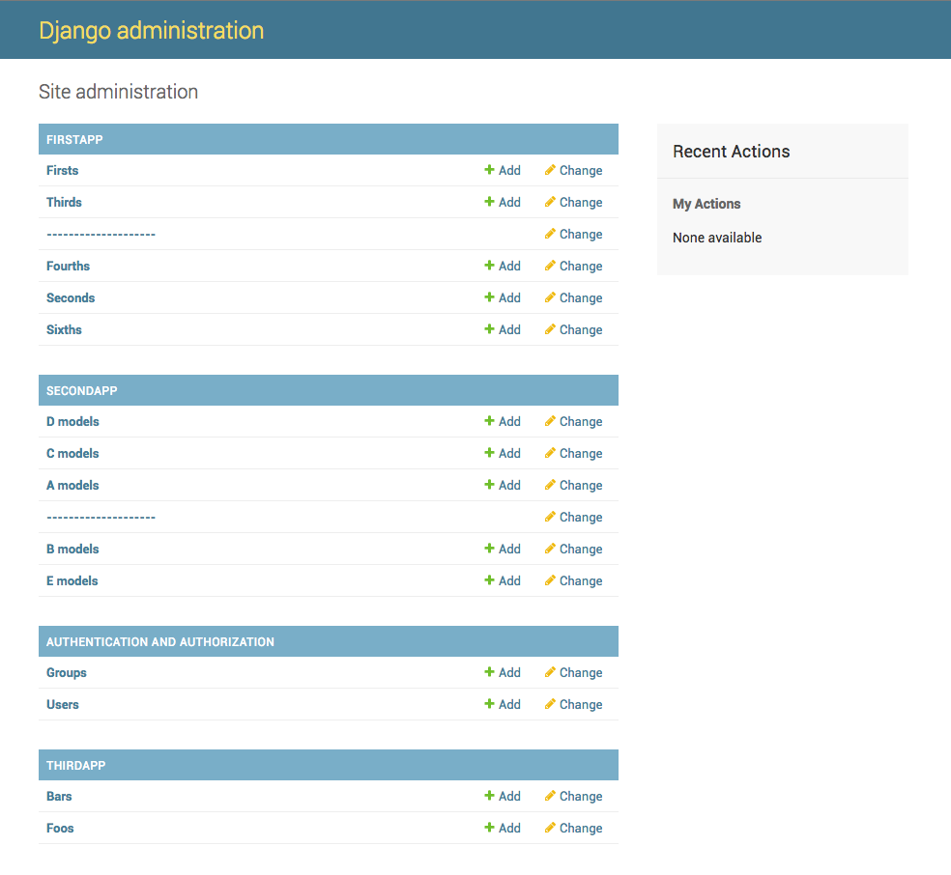Click the green plus icon for Fourths
This screenshot has height=875, width=951.
[489, 265]
